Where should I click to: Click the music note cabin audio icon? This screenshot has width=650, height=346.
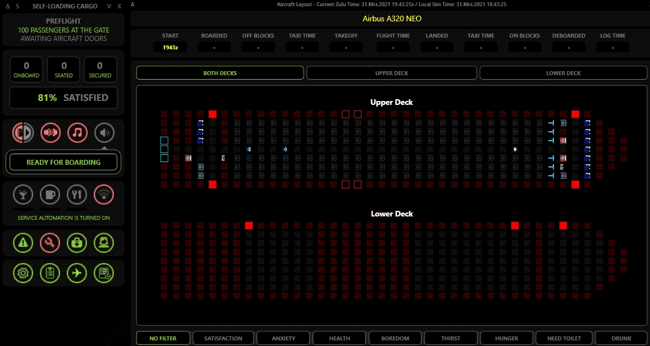coord(77,133)
